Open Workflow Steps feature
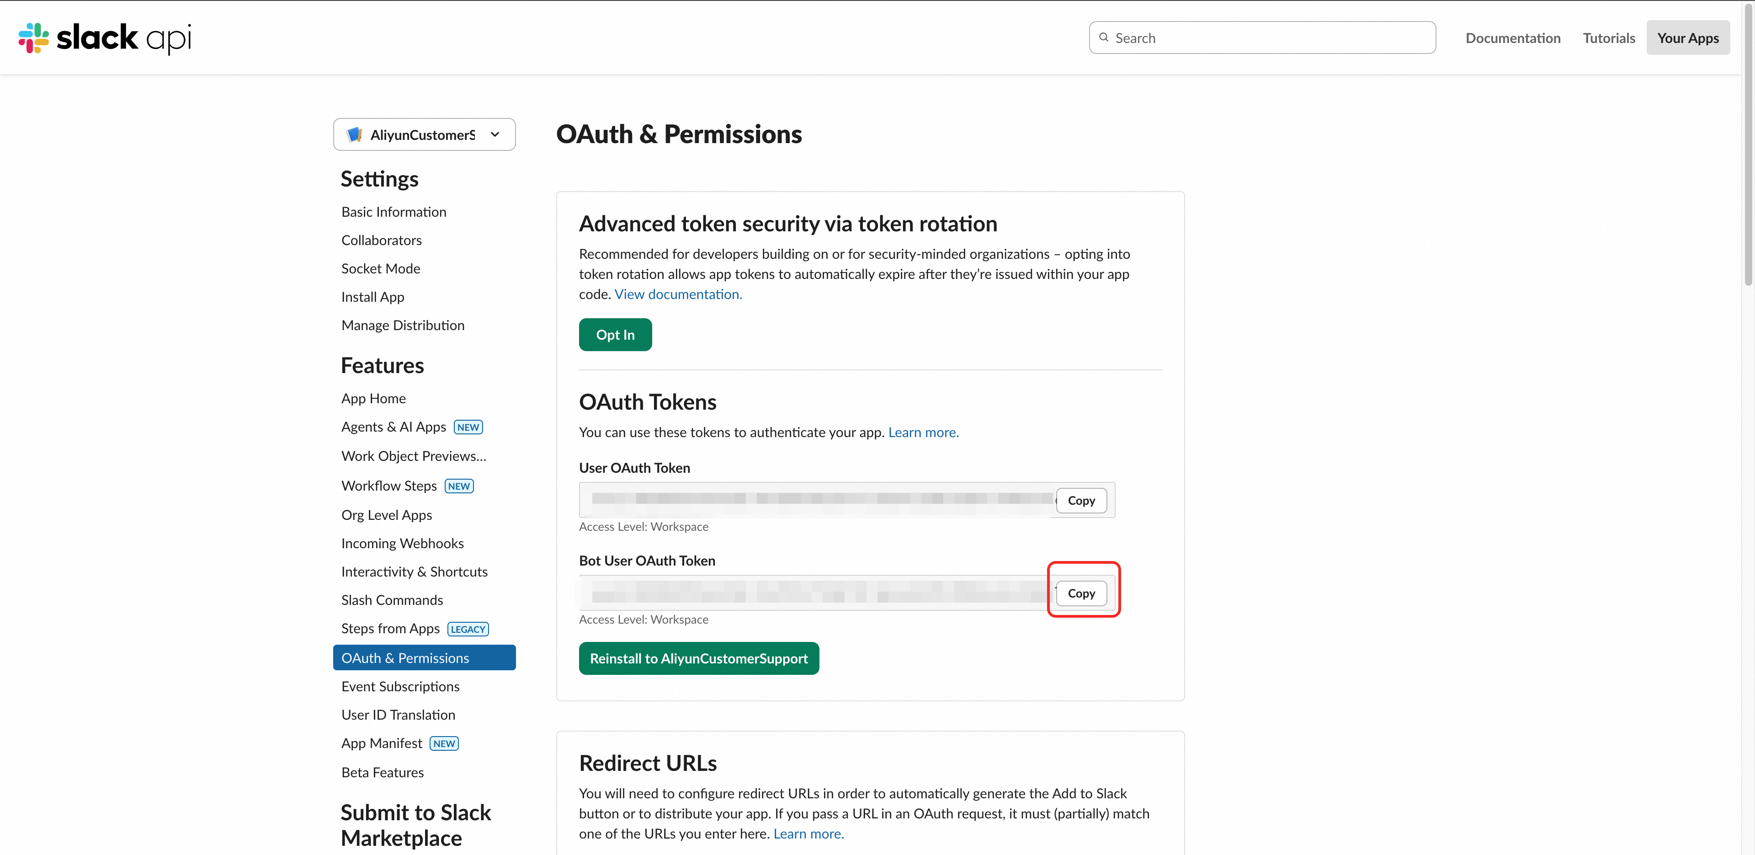Image resolution: width=1755 pixels, height=855 pixels. point(389,486)
